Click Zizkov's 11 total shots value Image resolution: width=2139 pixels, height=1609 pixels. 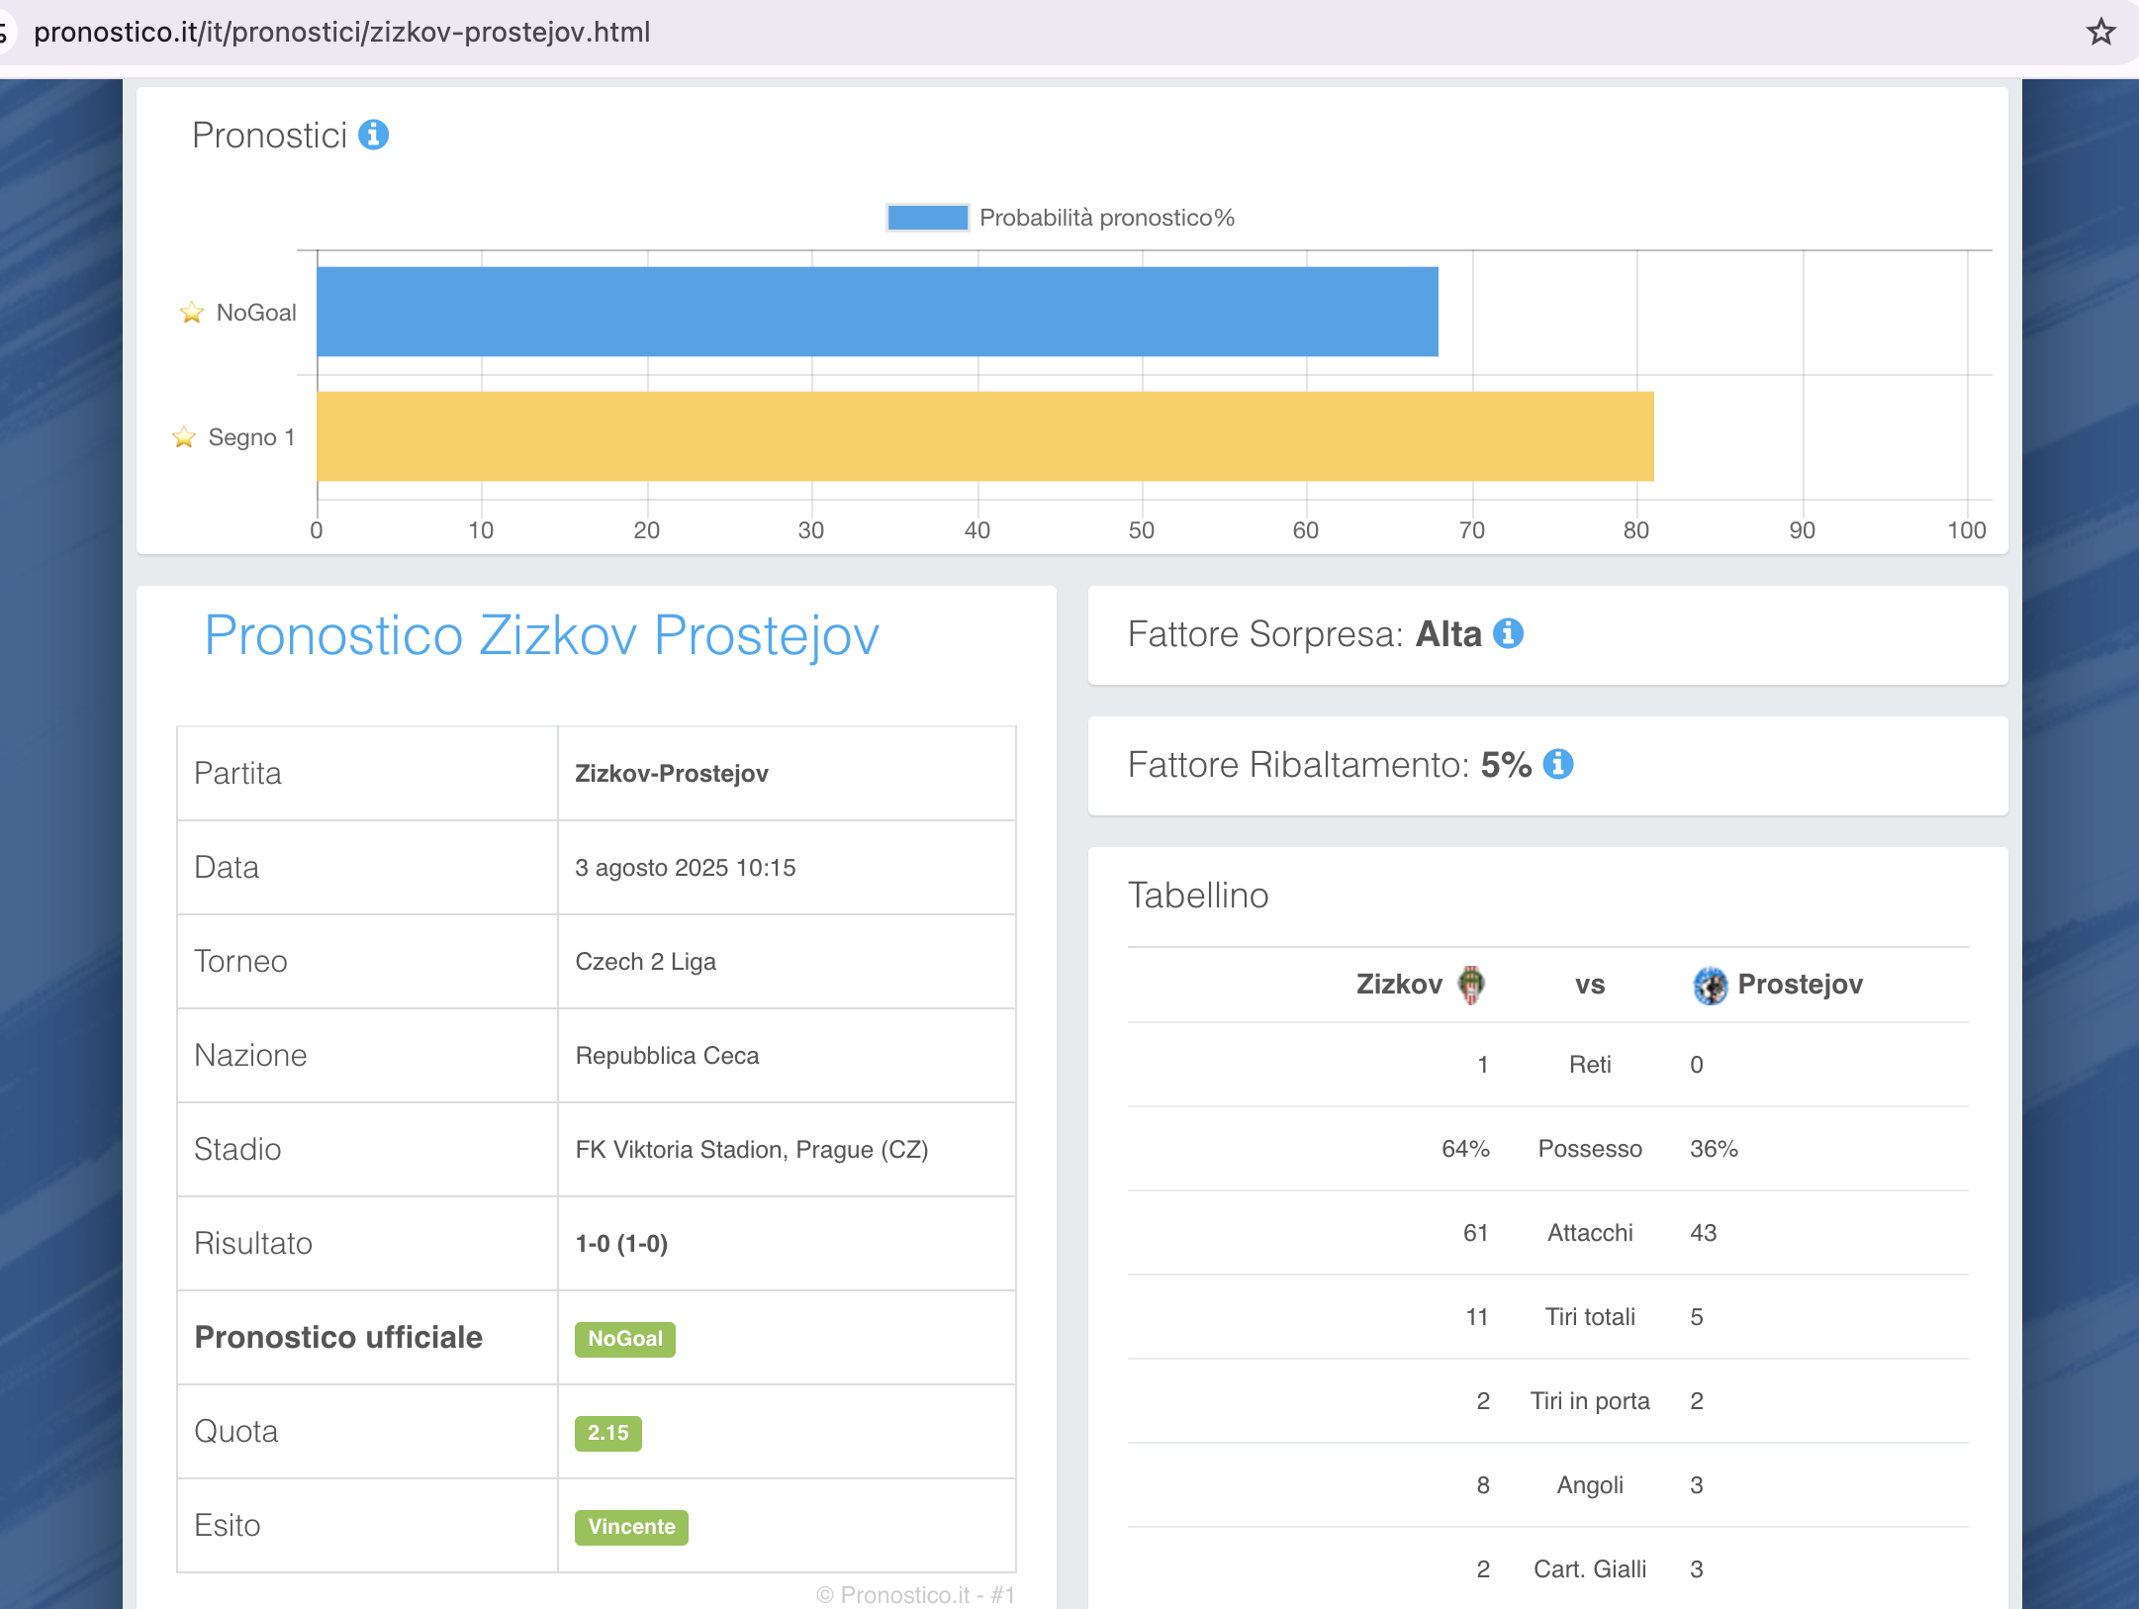1476,1317
